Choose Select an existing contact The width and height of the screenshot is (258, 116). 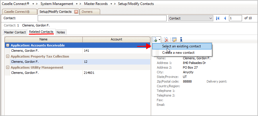(x=182, y=46)
